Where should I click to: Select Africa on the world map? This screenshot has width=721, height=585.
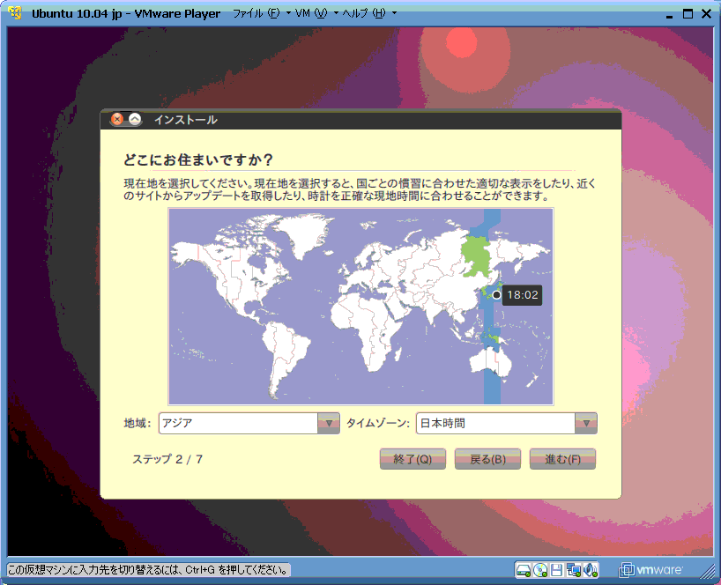pyautogui.click(x=368, y=322)
